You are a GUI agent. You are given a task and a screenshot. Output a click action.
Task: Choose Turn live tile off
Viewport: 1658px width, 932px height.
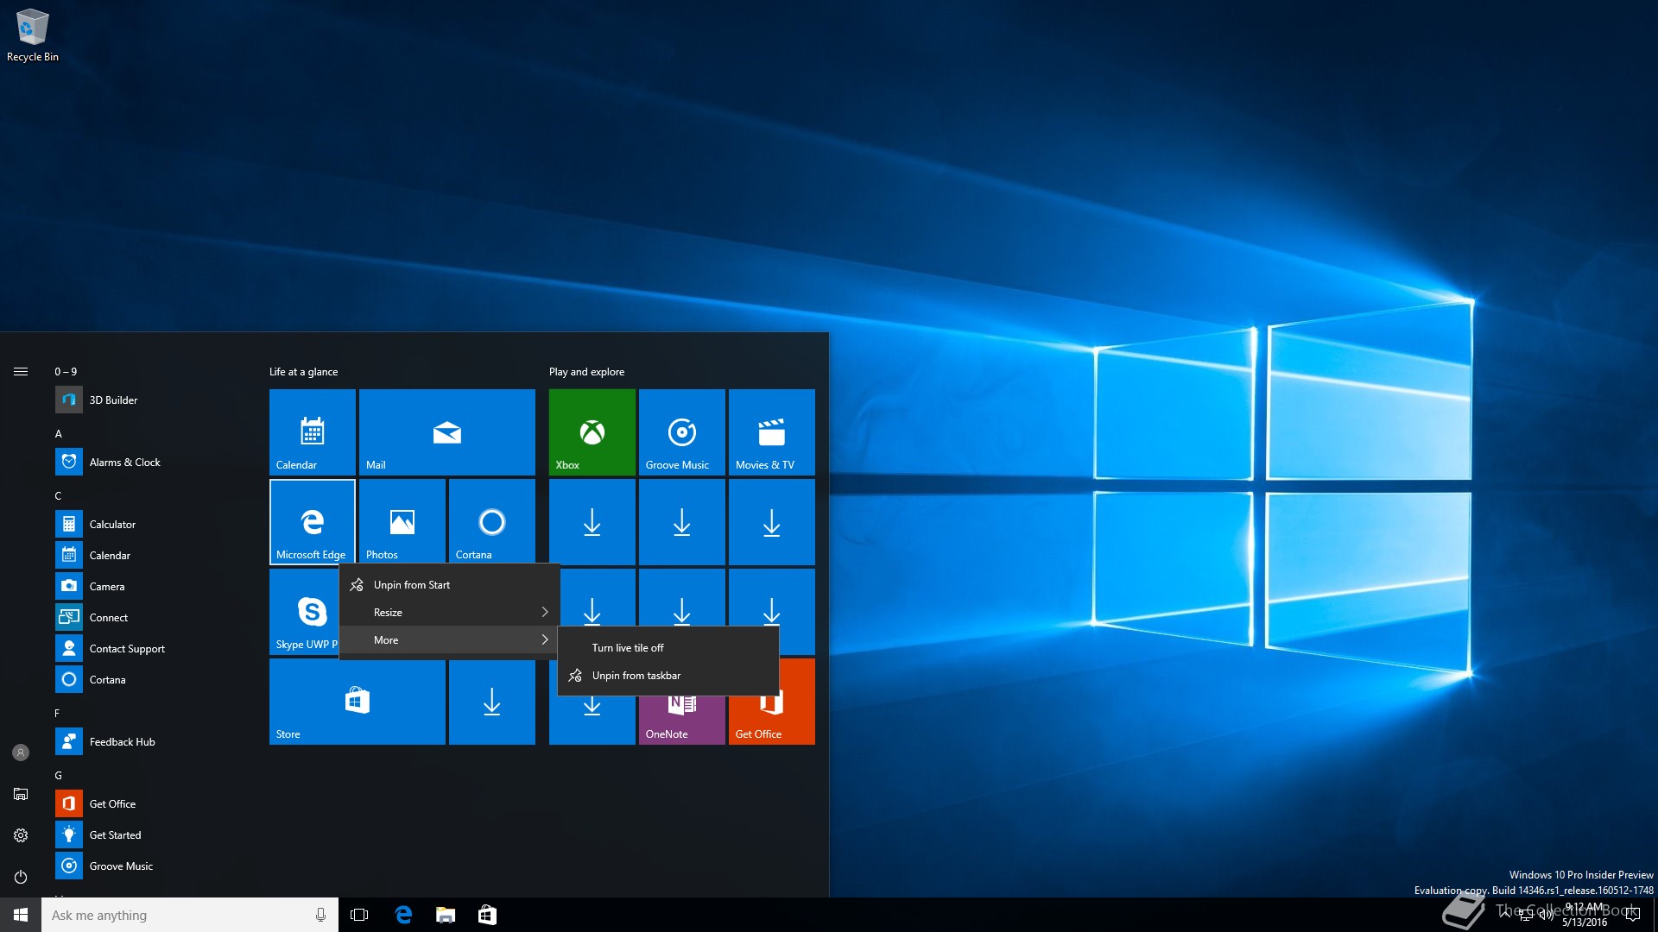(668, 648)
